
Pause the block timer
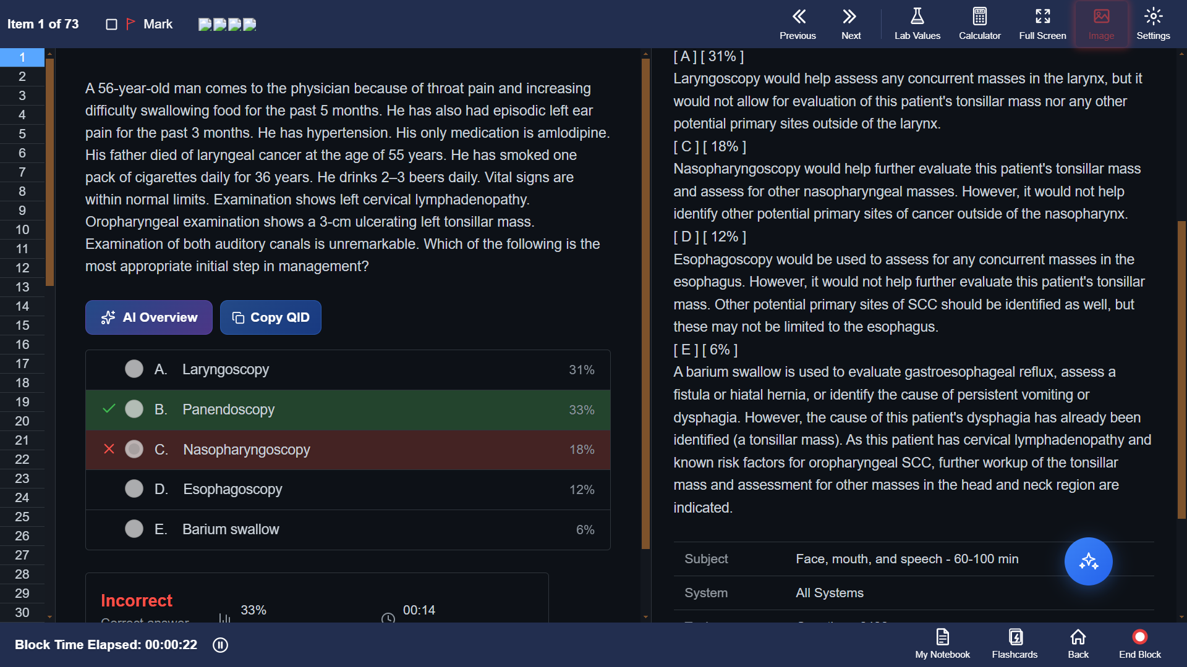[x=220, y=645]
